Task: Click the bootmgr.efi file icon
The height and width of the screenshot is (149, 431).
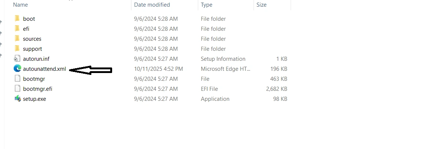Action: pos(17,89)
